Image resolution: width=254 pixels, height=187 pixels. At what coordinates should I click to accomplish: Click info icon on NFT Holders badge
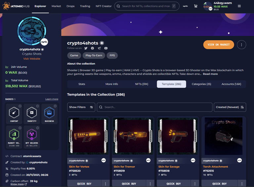pos(38,128)
